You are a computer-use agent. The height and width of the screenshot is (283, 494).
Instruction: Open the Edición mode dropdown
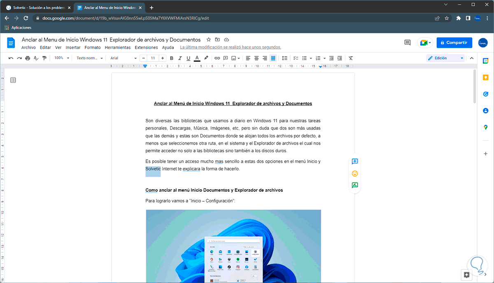445,58
